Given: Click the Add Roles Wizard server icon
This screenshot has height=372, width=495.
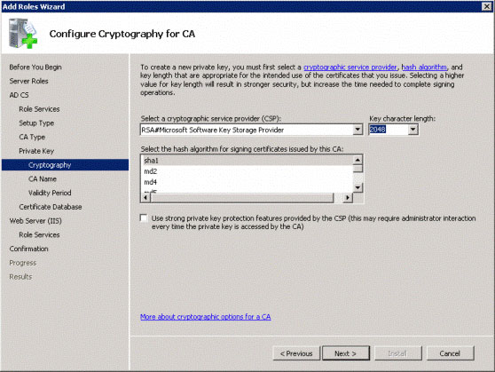Looking at the screenshot, I should point(23,34).
